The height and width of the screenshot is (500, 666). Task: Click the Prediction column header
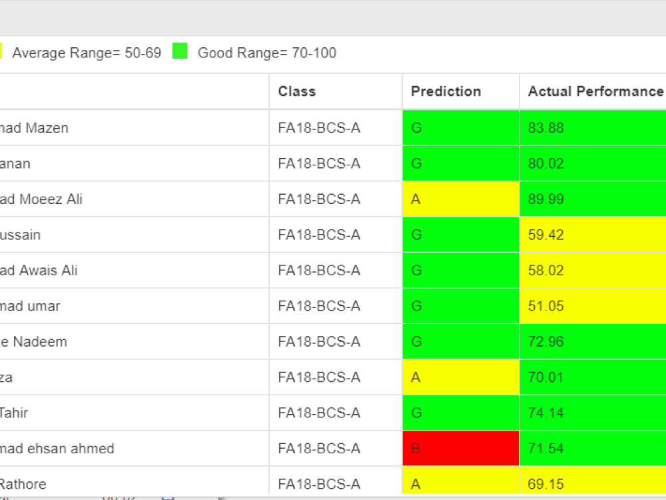click(x=460, y=91)
